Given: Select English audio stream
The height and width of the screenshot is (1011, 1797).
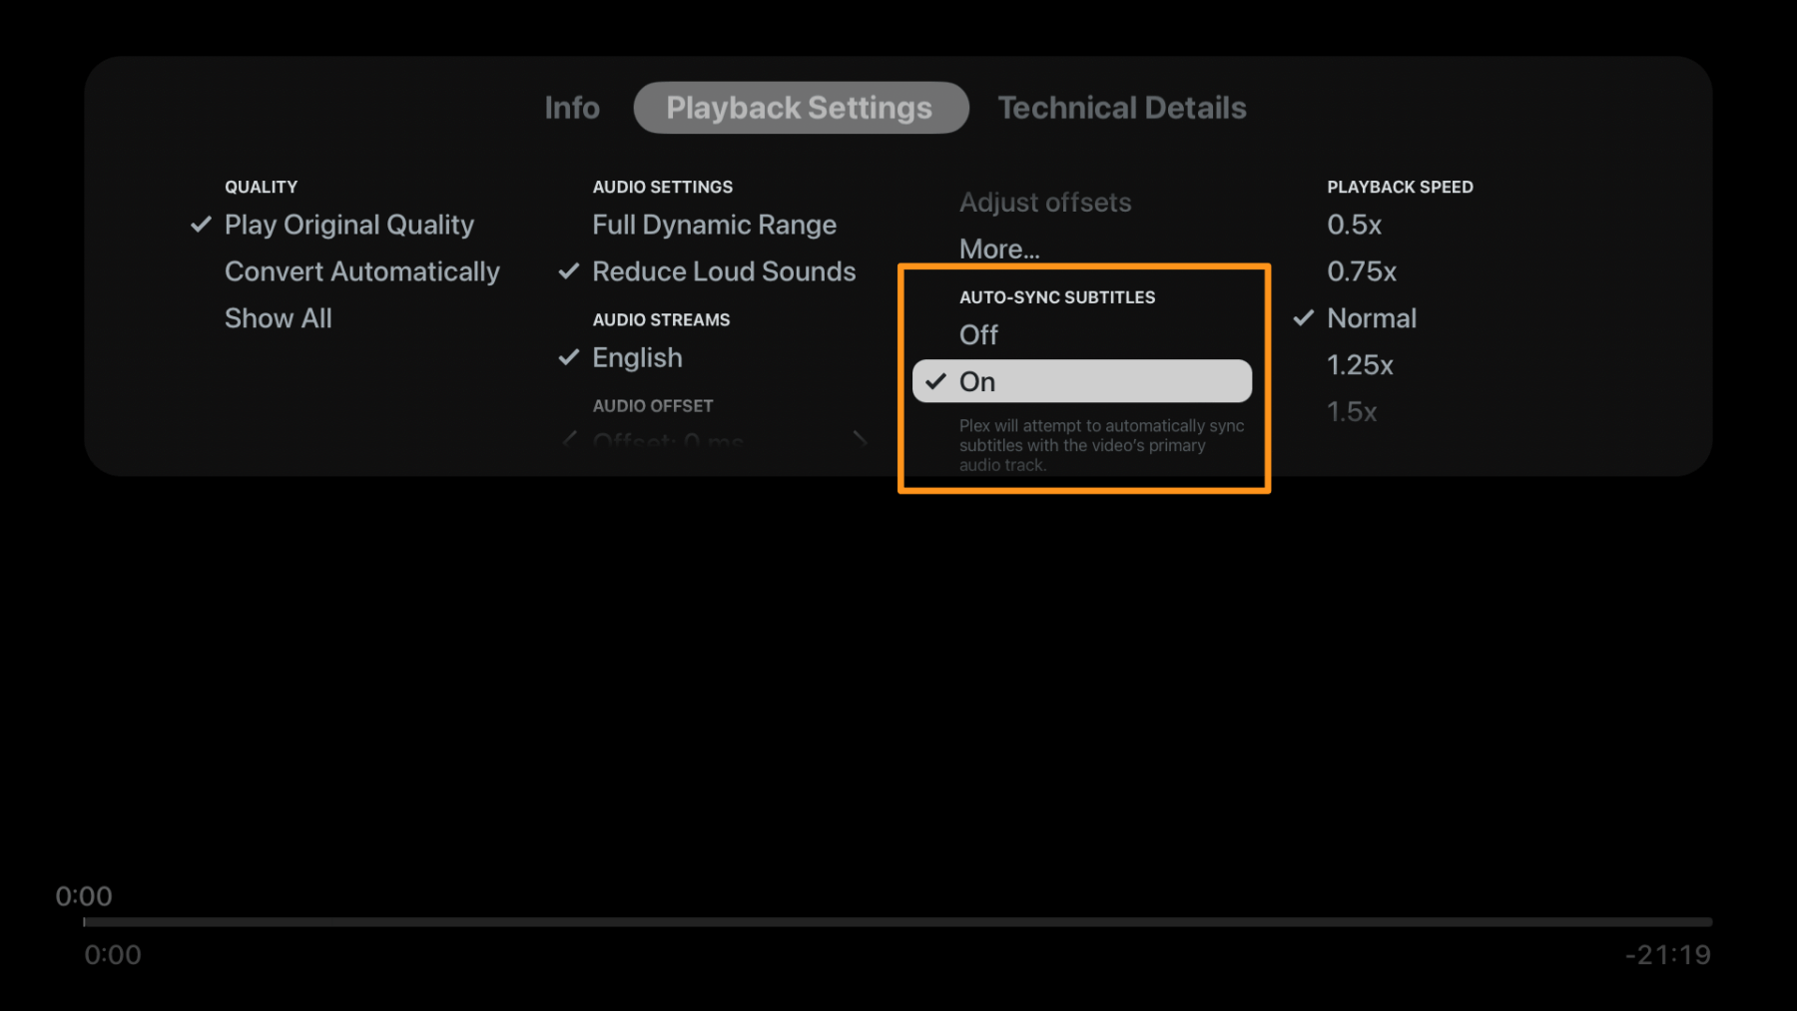Looking at the screenshot, I should (637, 357).
